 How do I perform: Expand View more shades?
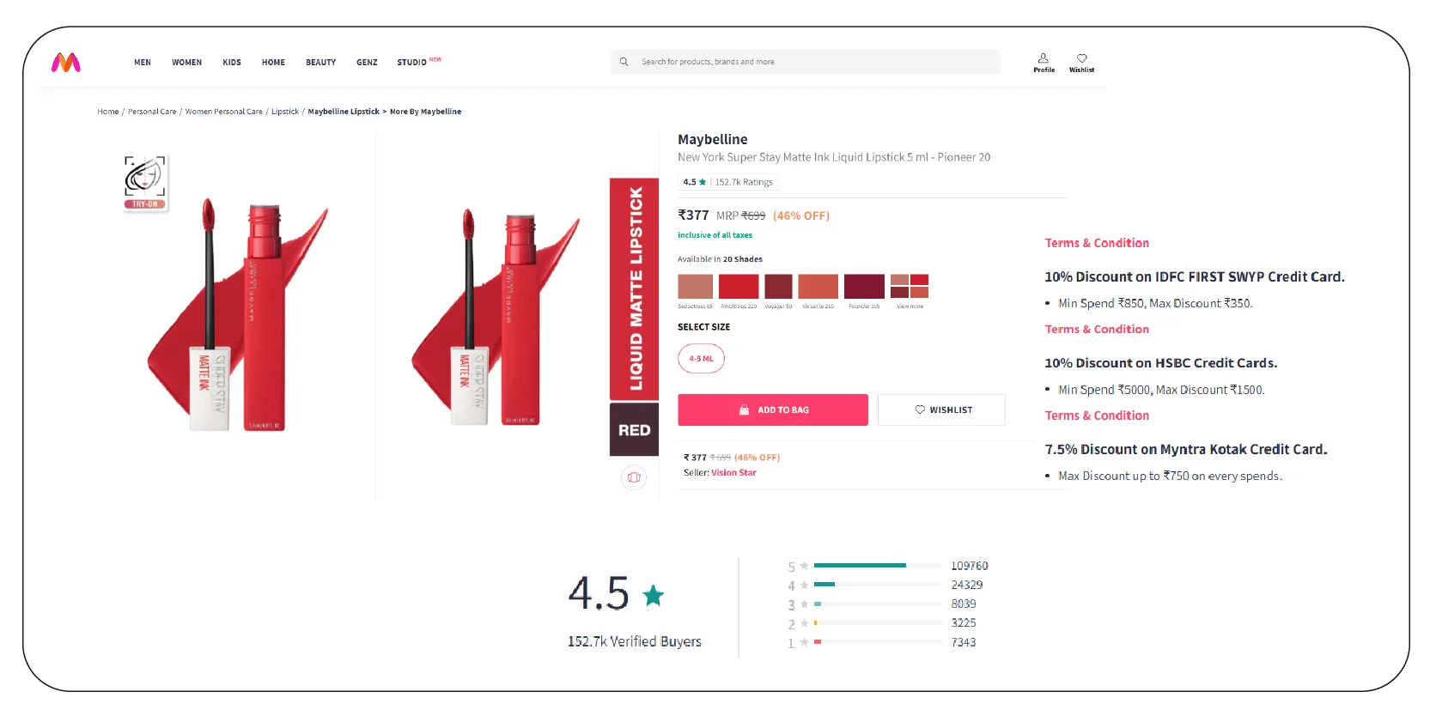click(910, 287)
